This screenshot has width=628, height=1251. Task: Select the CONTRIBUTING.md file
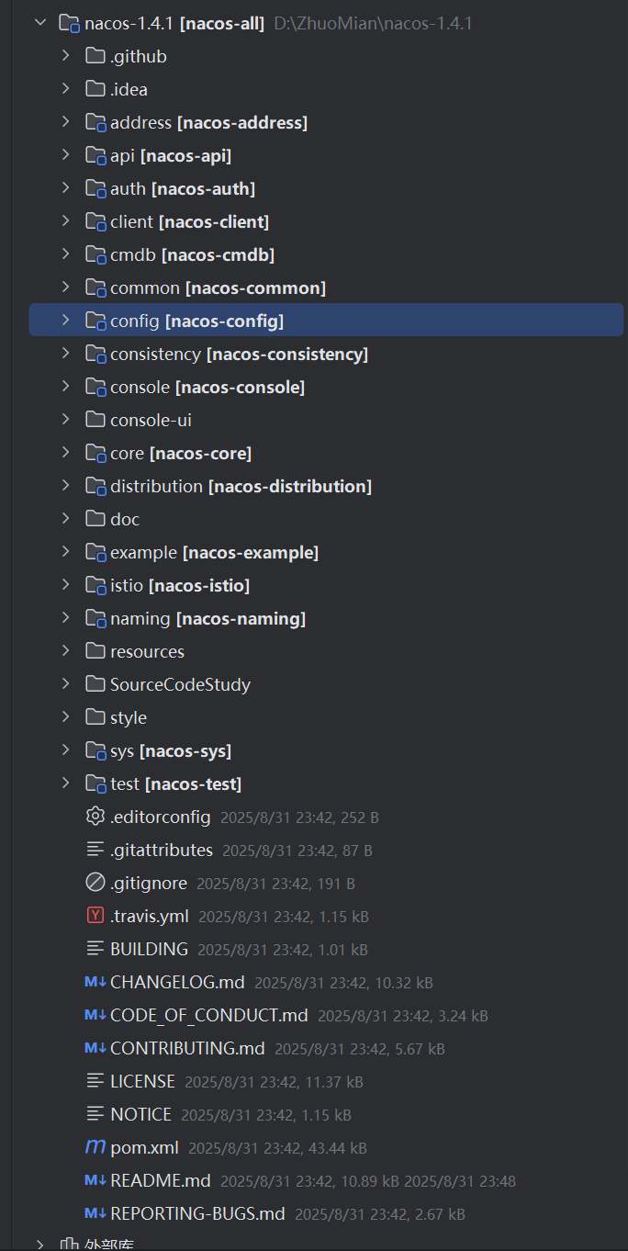click(187, 1048)
